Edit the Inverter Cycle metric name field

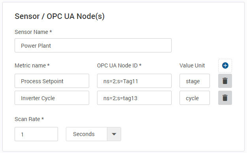(x=52, y=98)
